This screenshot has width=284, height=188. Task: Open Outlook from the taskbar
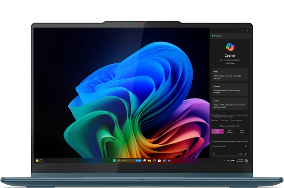coord(164,161)
